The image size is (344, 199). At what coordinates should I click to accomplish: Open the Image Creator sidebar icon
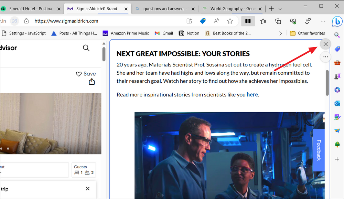[x=337, y=117]
